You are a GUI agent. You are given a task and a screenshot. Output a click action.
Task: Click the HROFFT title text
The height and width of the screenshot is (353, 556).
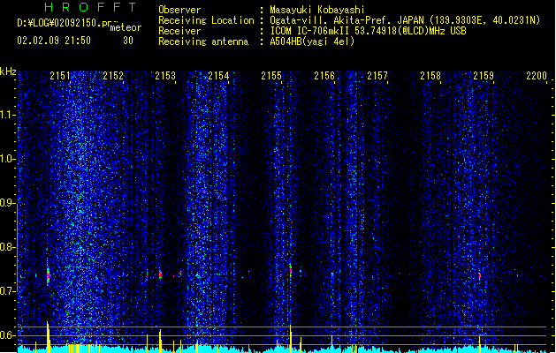click(x=90, y=7)
